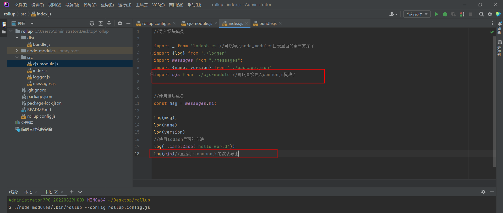Collapse all items in project tree
503x213 pixels.
pyautogui.click(x=109, y=23)
